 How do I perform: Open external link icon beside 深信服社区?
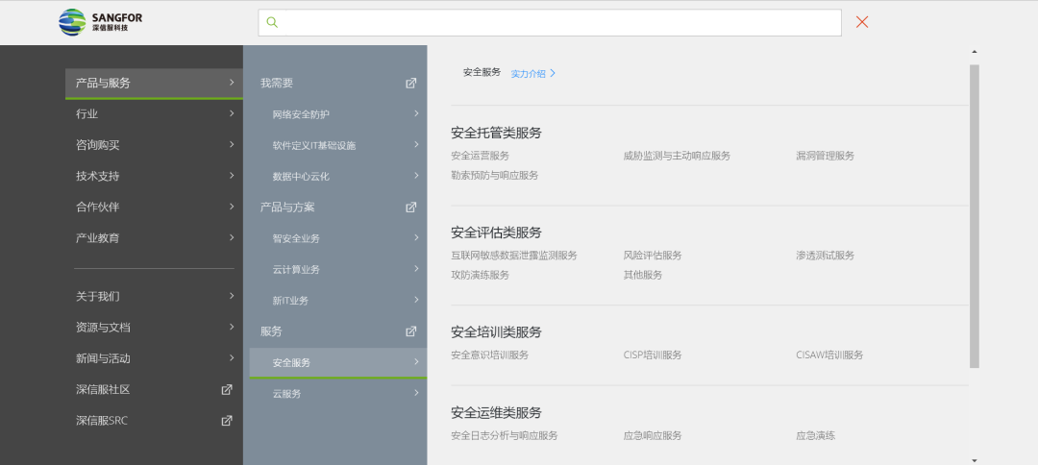[227, 390]
